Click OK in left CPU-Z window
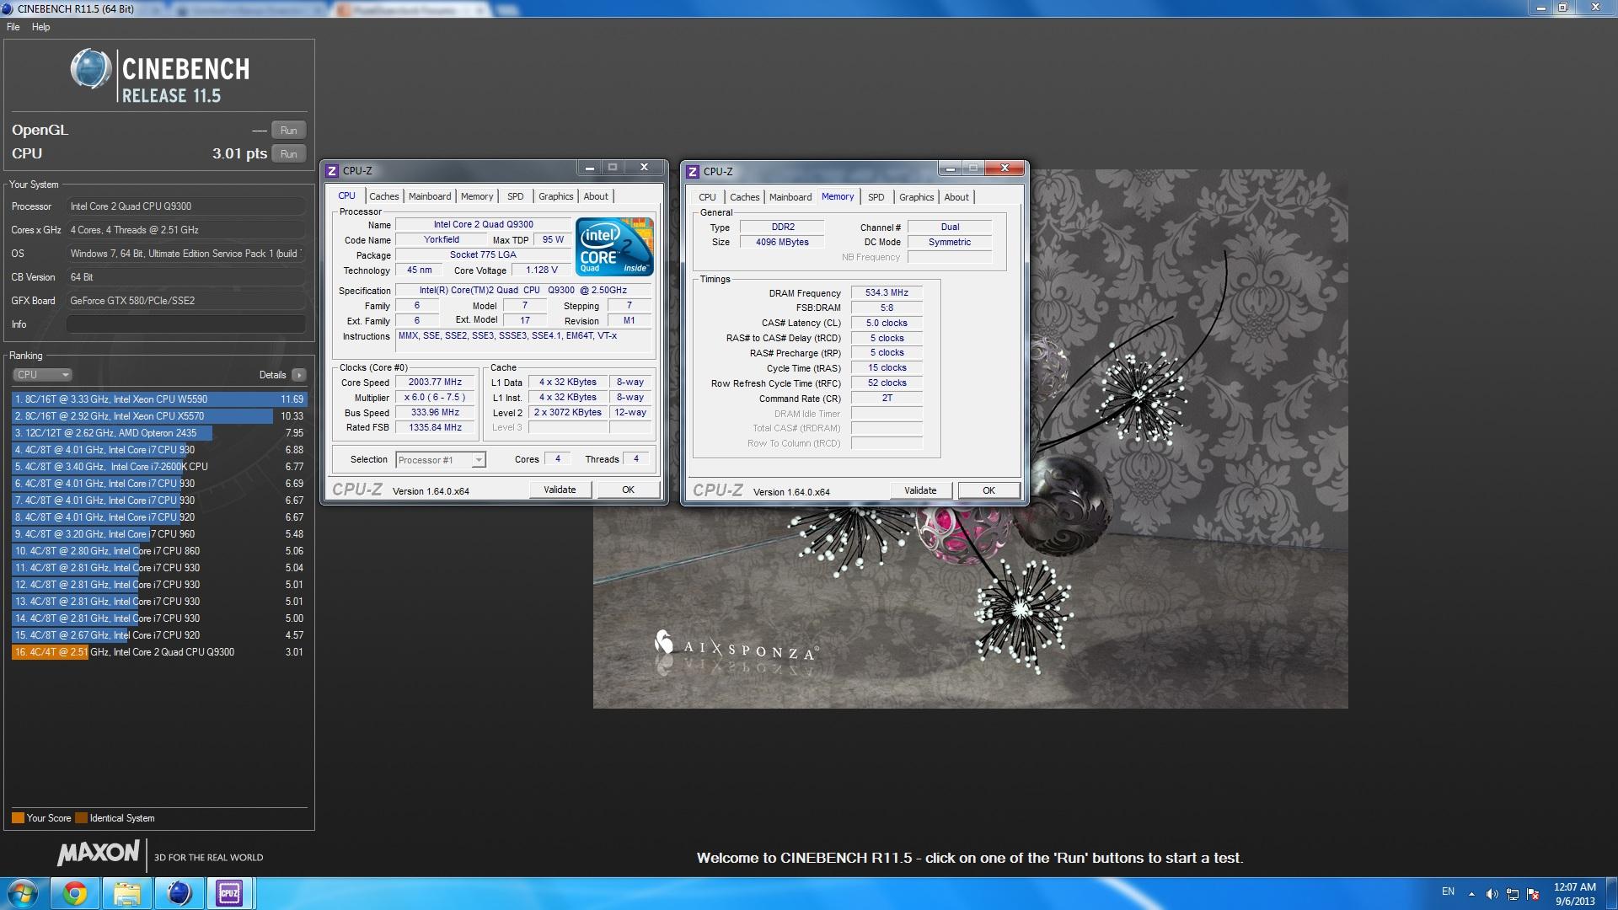Image resolution: width=1618 pixels, height=910 pixels. pos(629,490)
